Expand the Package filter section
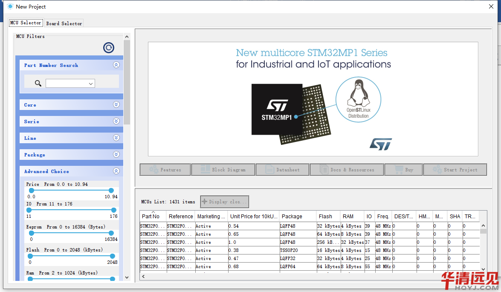Viewport: 501px width, 292px height. coord(116,154)
